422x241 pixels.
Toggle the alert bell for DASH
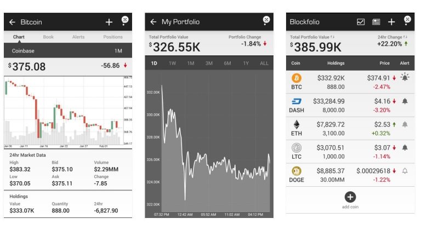point(405,101)
